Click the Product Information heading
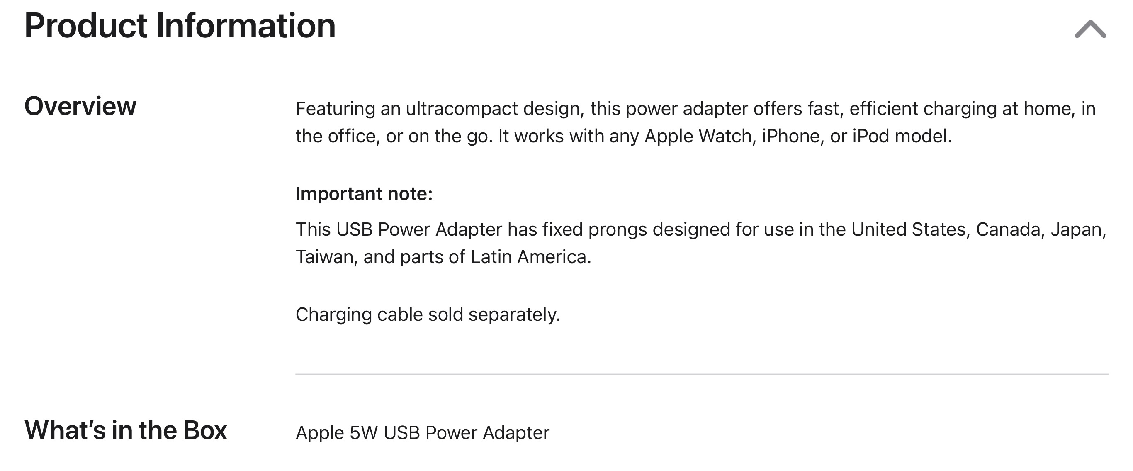Image resolution: width=1133 pixels, height=471 pixels. (x=180, y=26)
